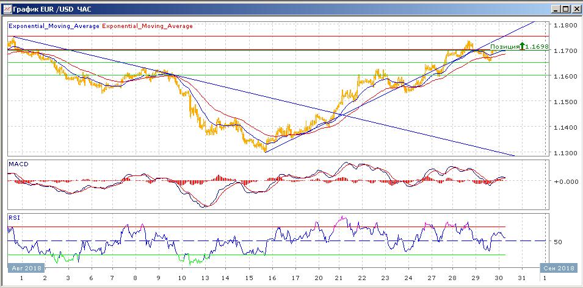Select the blue Exponential_Moving_Average label
The width and height of the screenshot is (583, 288).
click(54, 26)
